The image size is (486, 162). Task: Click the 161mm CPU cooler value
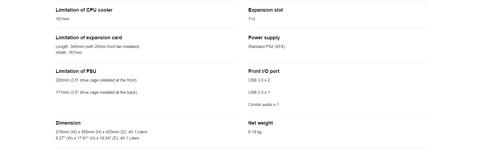pyautogui.click(x=62, y=19)
